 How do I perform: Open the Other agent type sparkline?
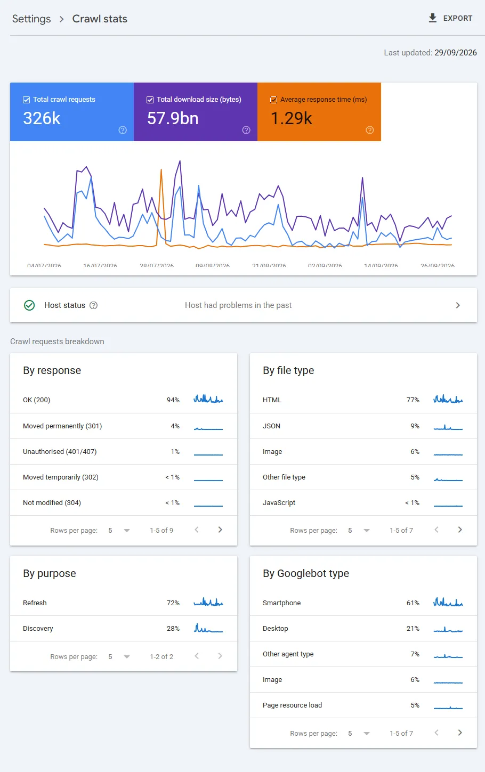pyautogui.click(x=448, y=655)
